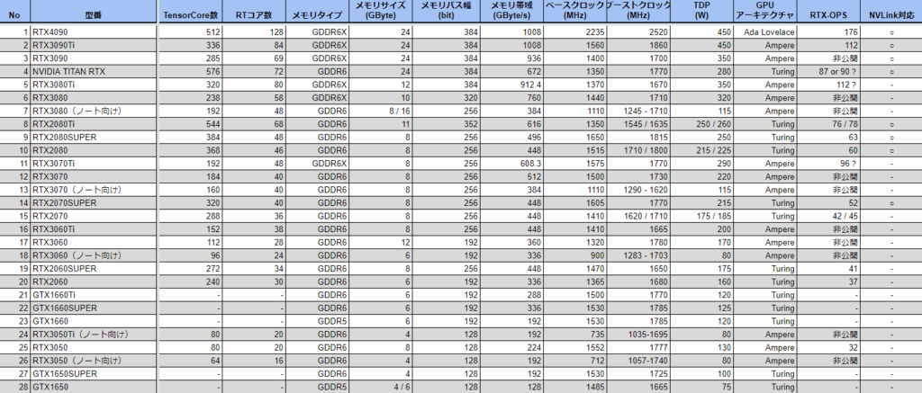This screenshot has width=922, height=393.
Task: Select the GTX1660SUPER model name cell
Action: (x=94, y=308)
